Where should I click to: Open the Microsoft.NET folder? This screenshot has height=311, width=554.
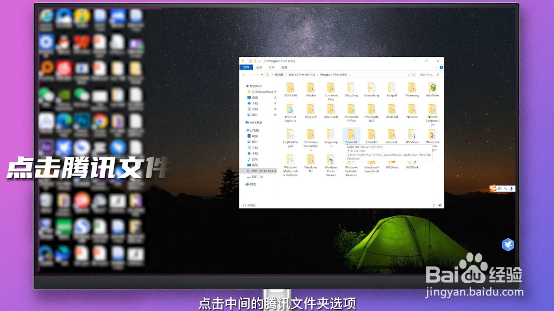point(372,113)
